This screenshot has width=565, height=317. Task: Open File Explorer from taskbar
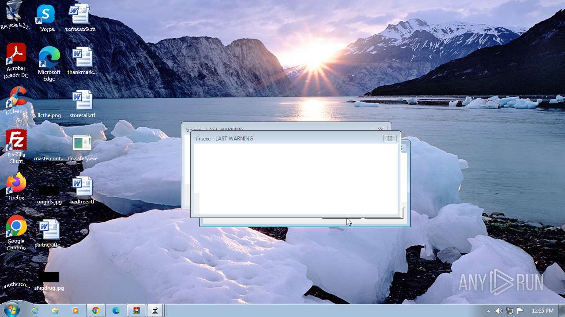click(x=55, y=310)
